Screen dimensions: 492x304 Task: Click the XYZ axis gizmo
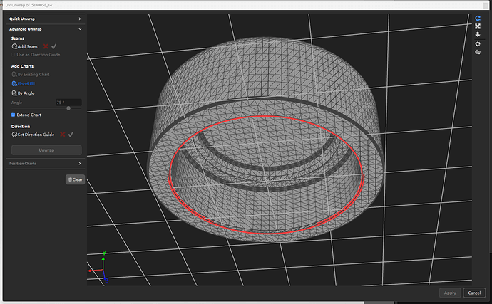pos(100,267)
